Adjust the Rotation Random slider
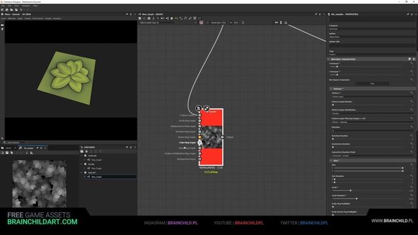Screen dimensions: 418x235 (333, 139)
